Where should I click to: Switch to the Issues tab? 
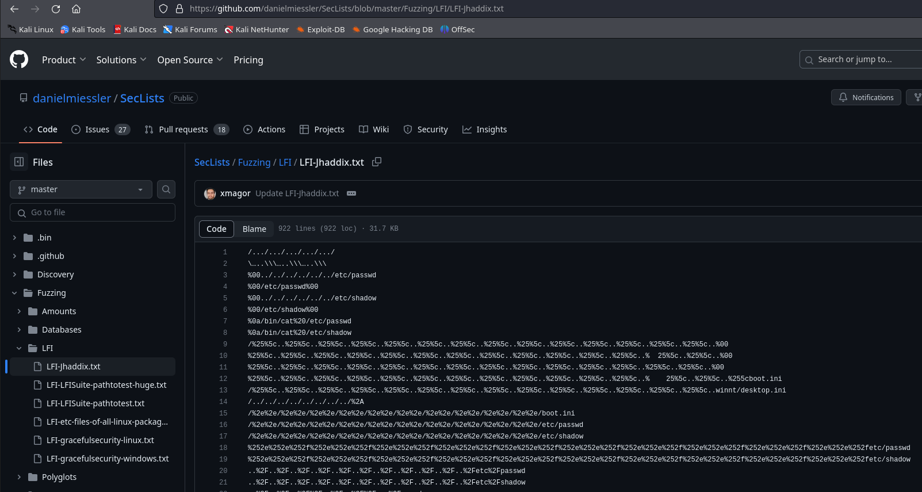tap(101, 129)
